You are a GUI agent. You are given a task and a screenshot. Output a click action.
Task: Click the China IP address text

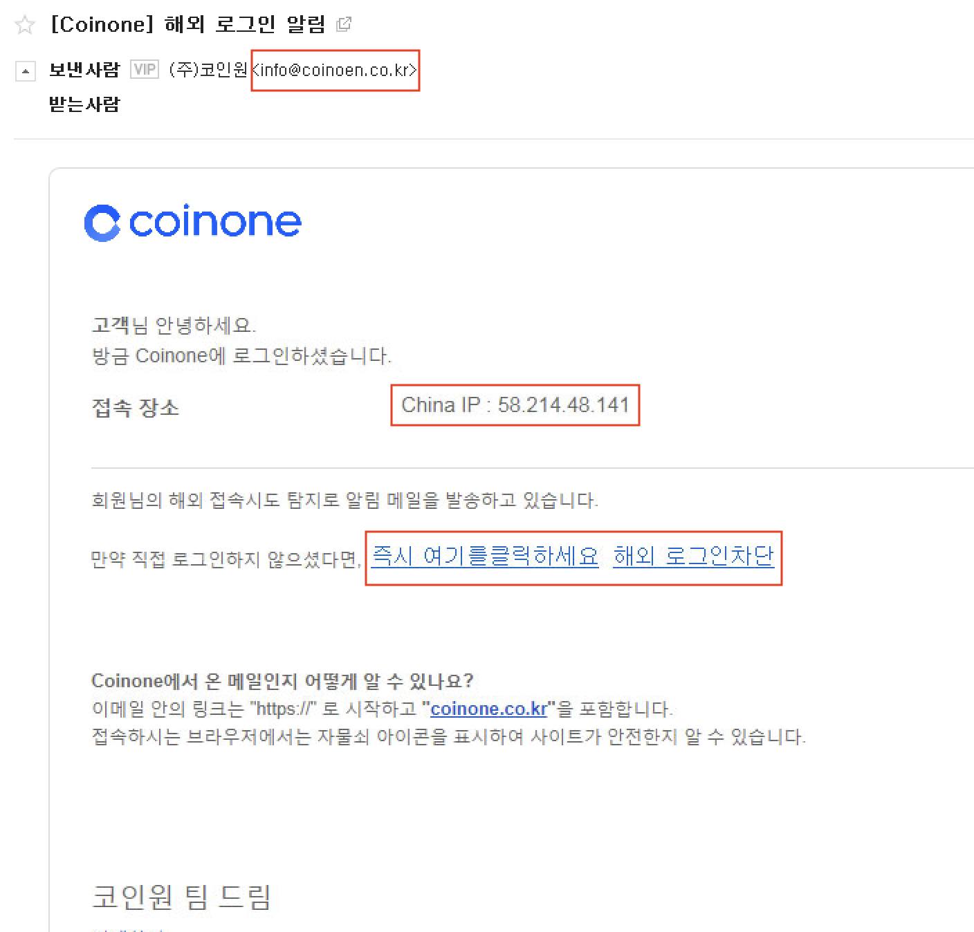(x=515, y=404)
